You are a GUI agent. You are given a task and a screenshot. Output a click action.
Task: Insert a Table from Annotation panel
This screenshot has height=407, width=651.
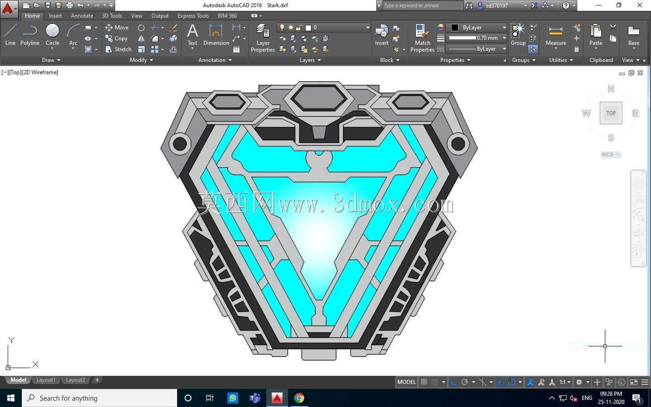[236, 49]
